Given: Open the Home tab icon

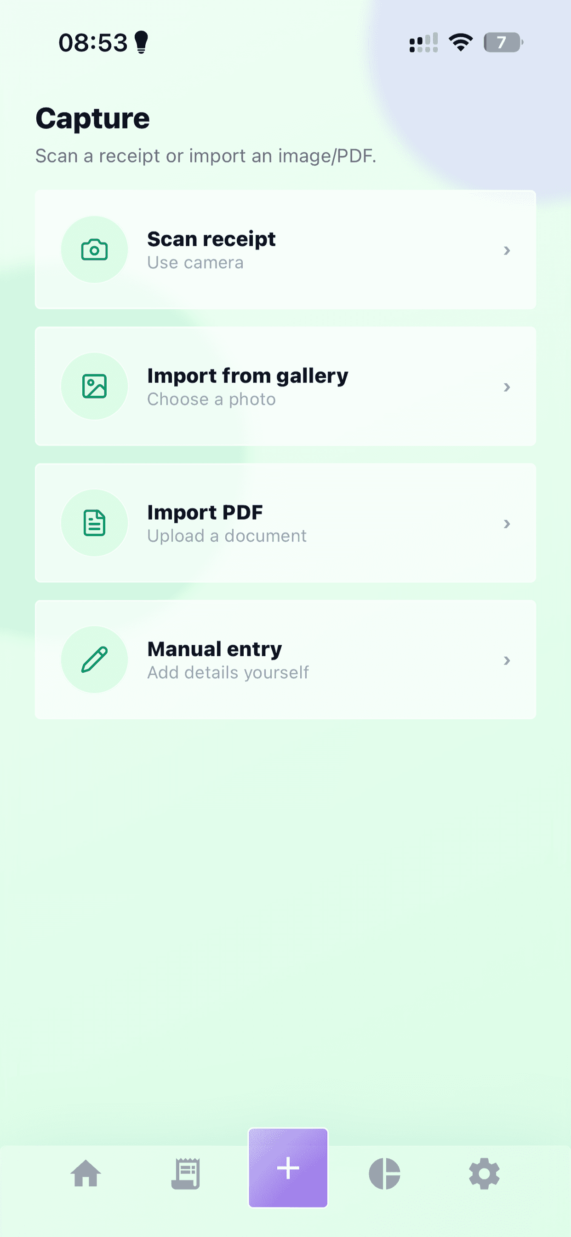Looking at the screenshot, I should tap(86, 1173).
